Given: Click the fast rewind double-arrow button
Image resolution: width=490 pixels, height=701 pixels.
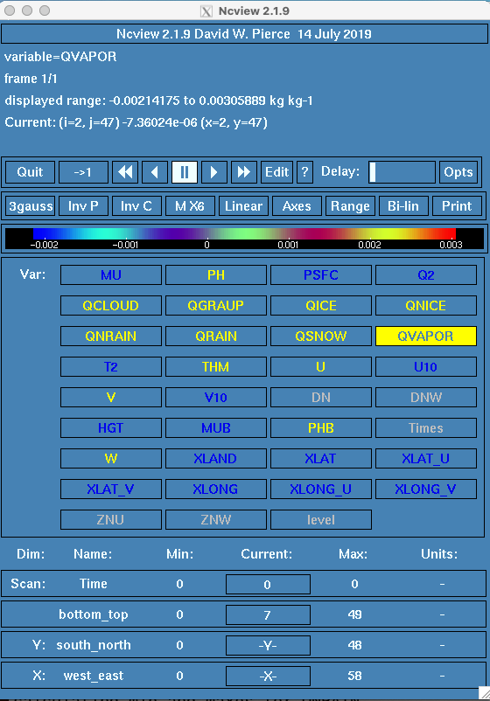Looking at the screenshot, I should [125, 172].
